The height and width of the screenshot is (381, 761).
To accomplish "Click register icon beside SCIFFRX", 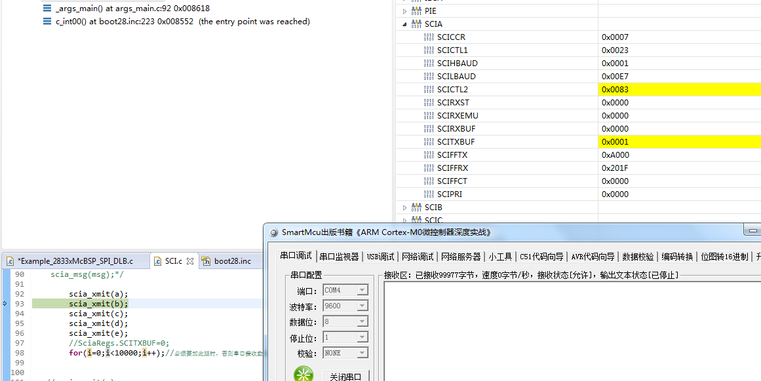I will (x=429, y=168).
